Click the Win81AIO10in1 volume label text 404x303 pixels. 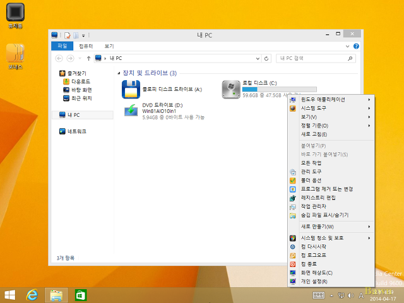tap(159, 111)
